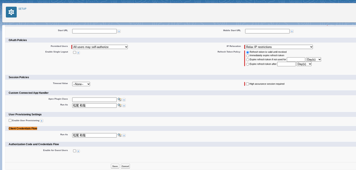Click the Save button
This screenshot has height=170, width=356.
[115, 166]
